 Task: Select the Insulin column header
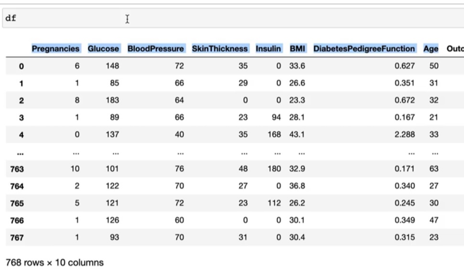[268, 49]
